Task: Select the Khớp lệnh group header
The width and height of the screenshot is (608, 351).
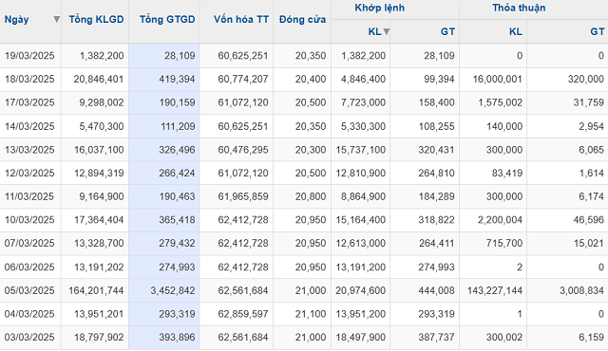Action: (x=380, y=8)
